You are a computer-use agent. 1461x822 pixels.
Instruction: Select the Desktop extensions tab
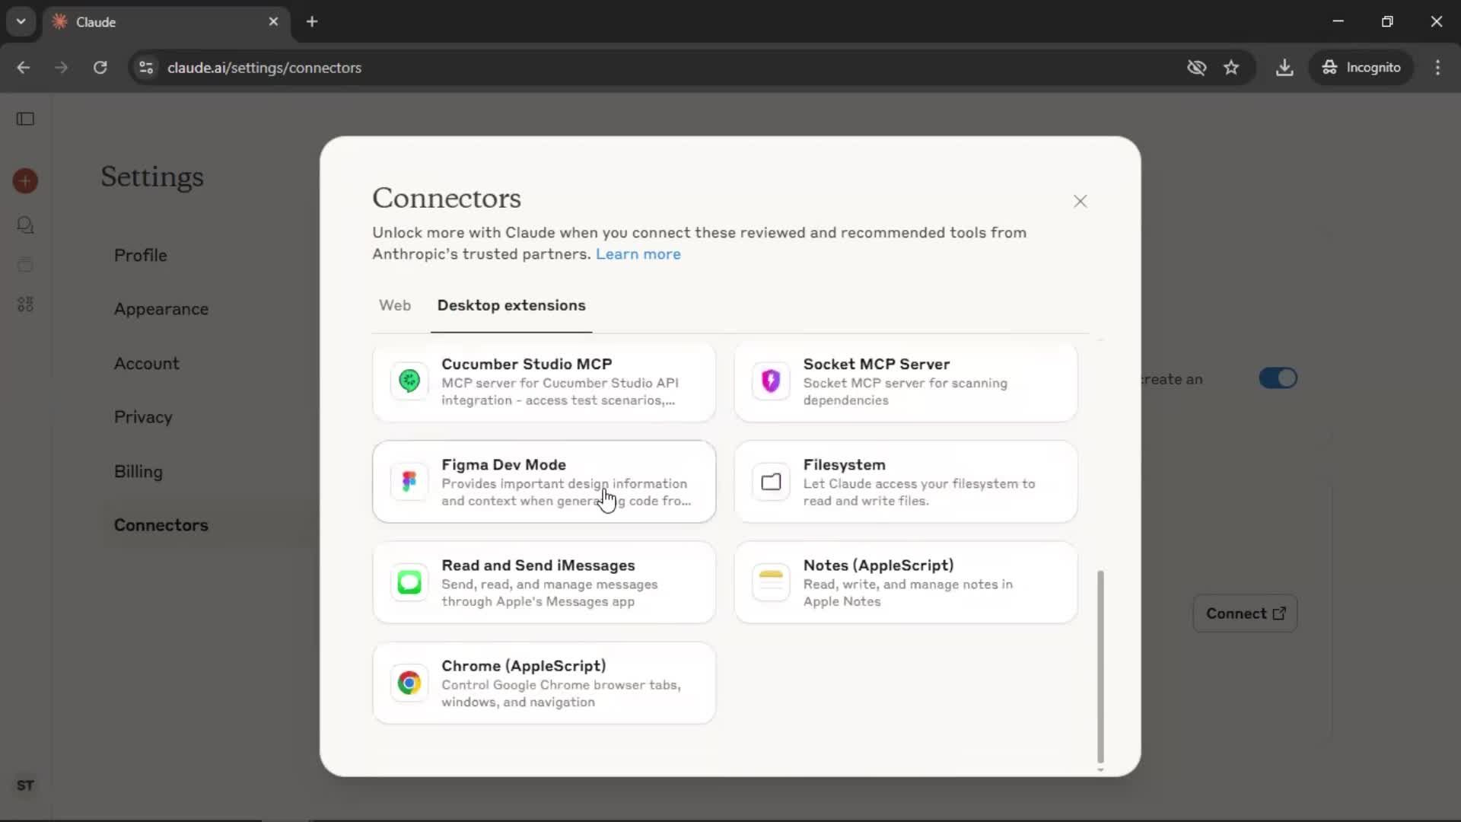pos(511,305)
